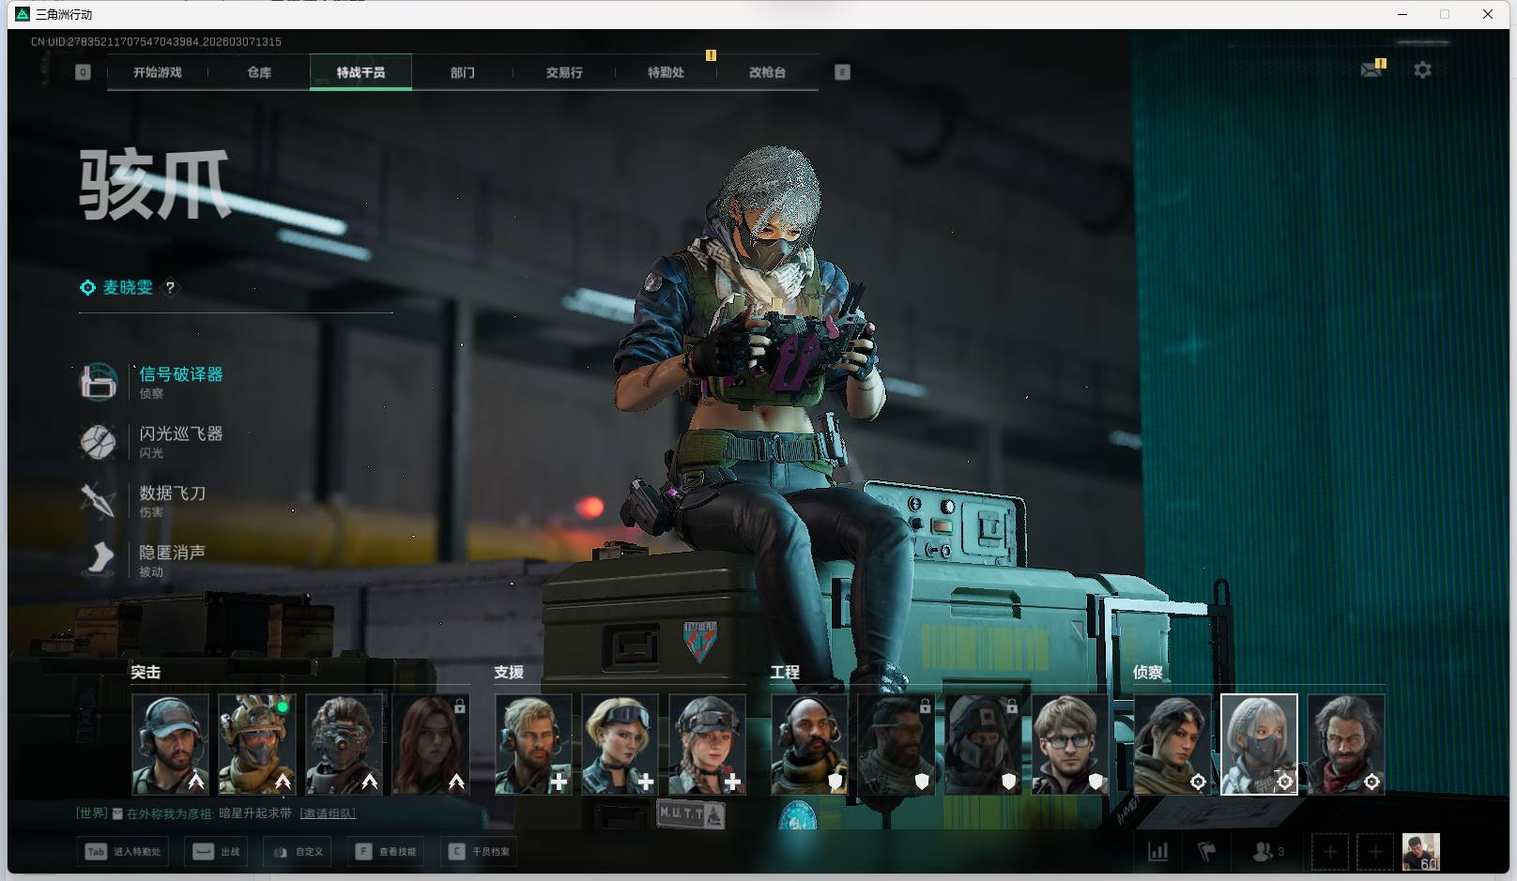
Task: Open the settings gear icon
Action: [1422, 69]
